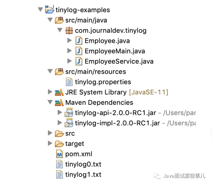This screenshot has height=185, width=212.
Task: Select the src/main/resources label
Action: point(96,72)
